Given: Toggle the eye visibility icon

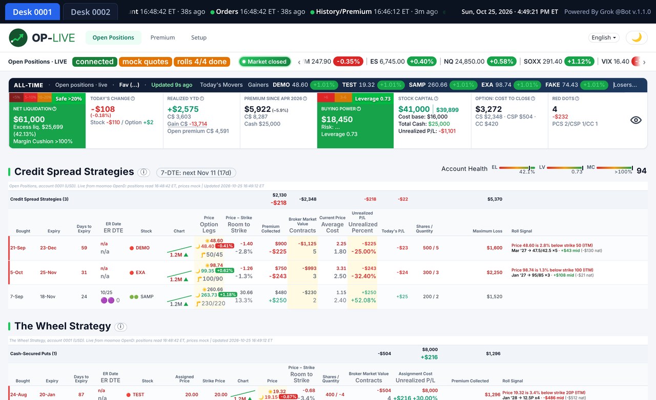Looking at the screenshot, I should (635, 120).
